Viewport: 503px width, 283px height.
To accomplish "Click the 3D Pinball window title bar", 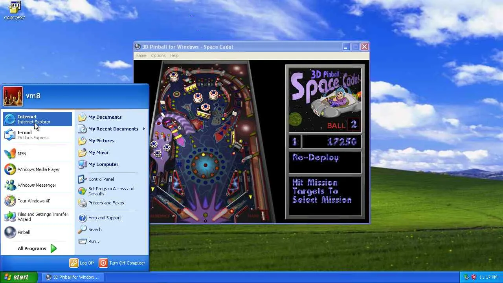I will pos(251,47).
